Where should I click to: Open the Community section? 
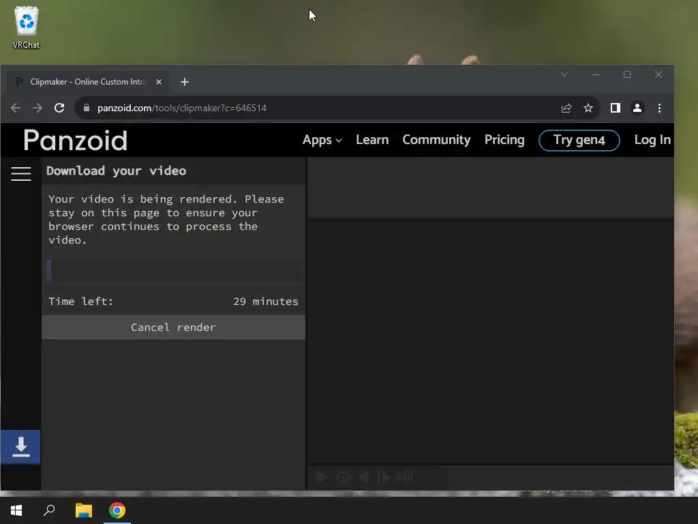[436, 140]
